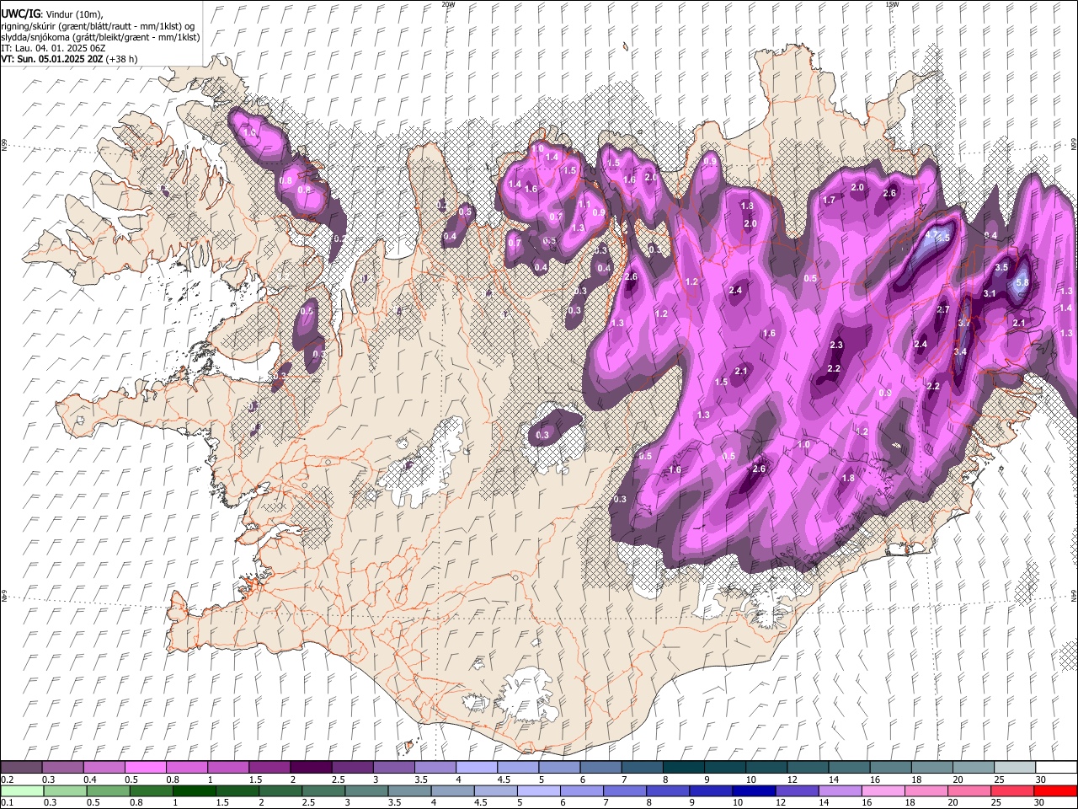The width and height of the screenshot is (1078, 809).
Task: Select the darkest purple 2–2.5 snow legend swatch
Action: (311, 768)
